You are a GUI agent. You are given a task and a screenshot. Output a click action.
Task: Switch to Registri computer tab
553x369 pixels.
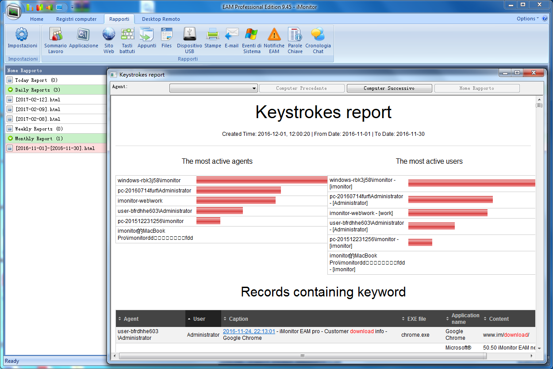(76, 19)
